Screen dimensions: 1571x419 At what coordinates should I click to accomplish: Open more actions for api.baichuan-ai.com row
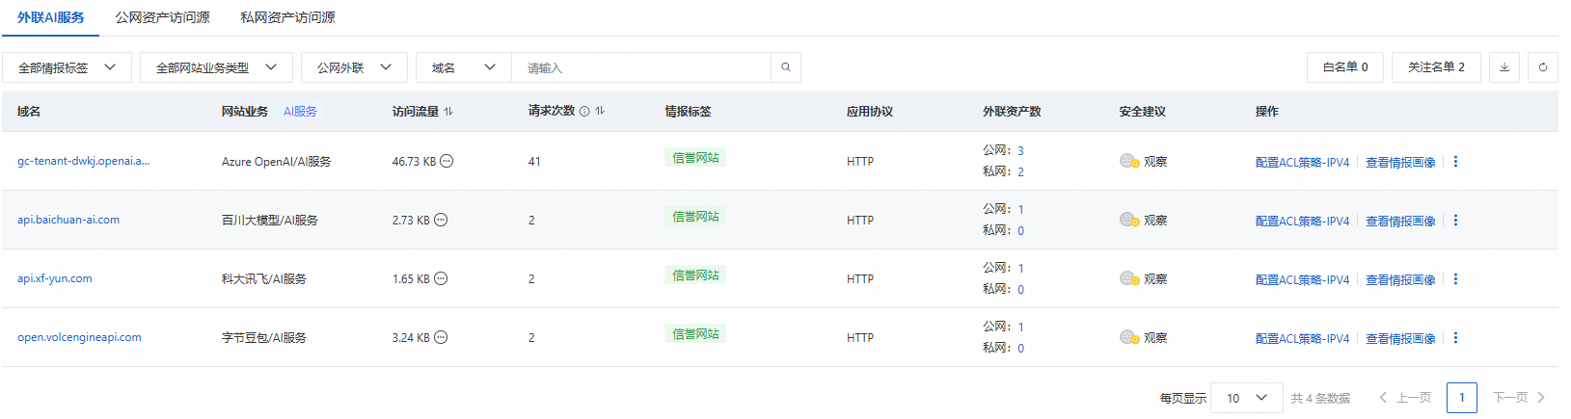[1455, 221]
